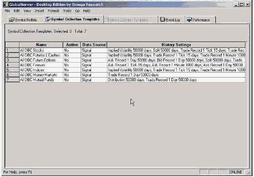This screenshot has width=254, height=177.
Task: Minimize the GlobalServer window
Action: (236, 5)
